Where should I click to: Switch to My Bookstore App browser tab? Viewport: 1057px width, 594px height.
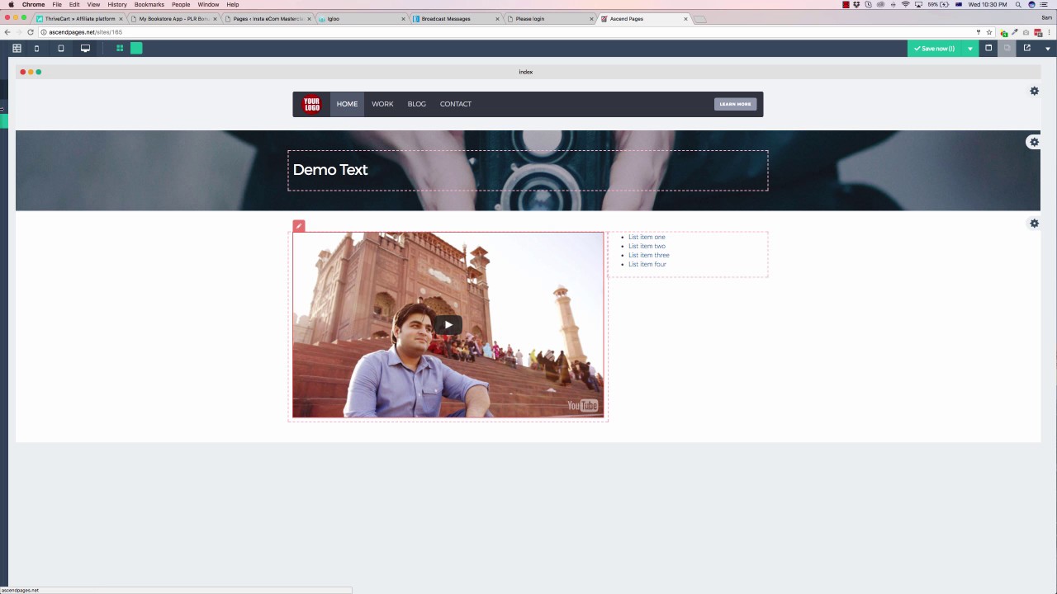[x=173, y=18]
